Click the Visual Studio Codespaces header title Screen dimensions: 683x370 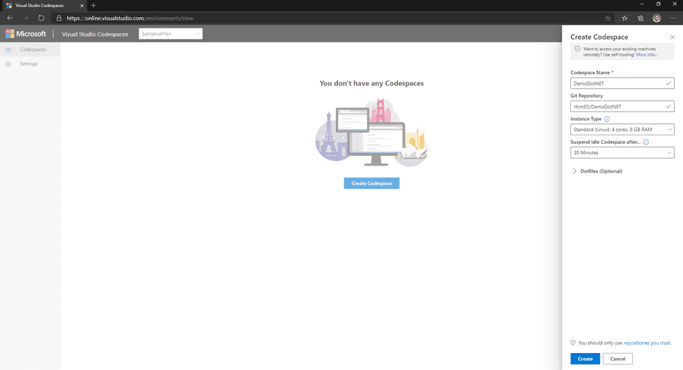click(95, 34)
